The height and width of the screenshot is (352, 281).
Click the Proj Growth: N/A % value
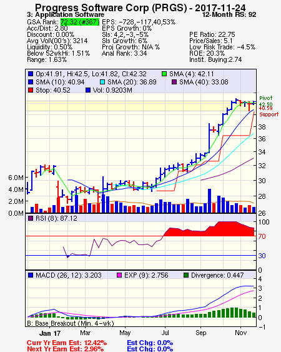[x=131, y=47]
